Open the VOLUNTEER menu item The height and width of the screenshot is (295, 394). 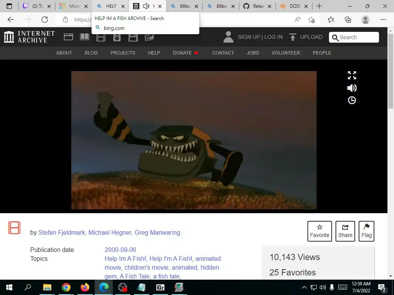coord(286,53)
